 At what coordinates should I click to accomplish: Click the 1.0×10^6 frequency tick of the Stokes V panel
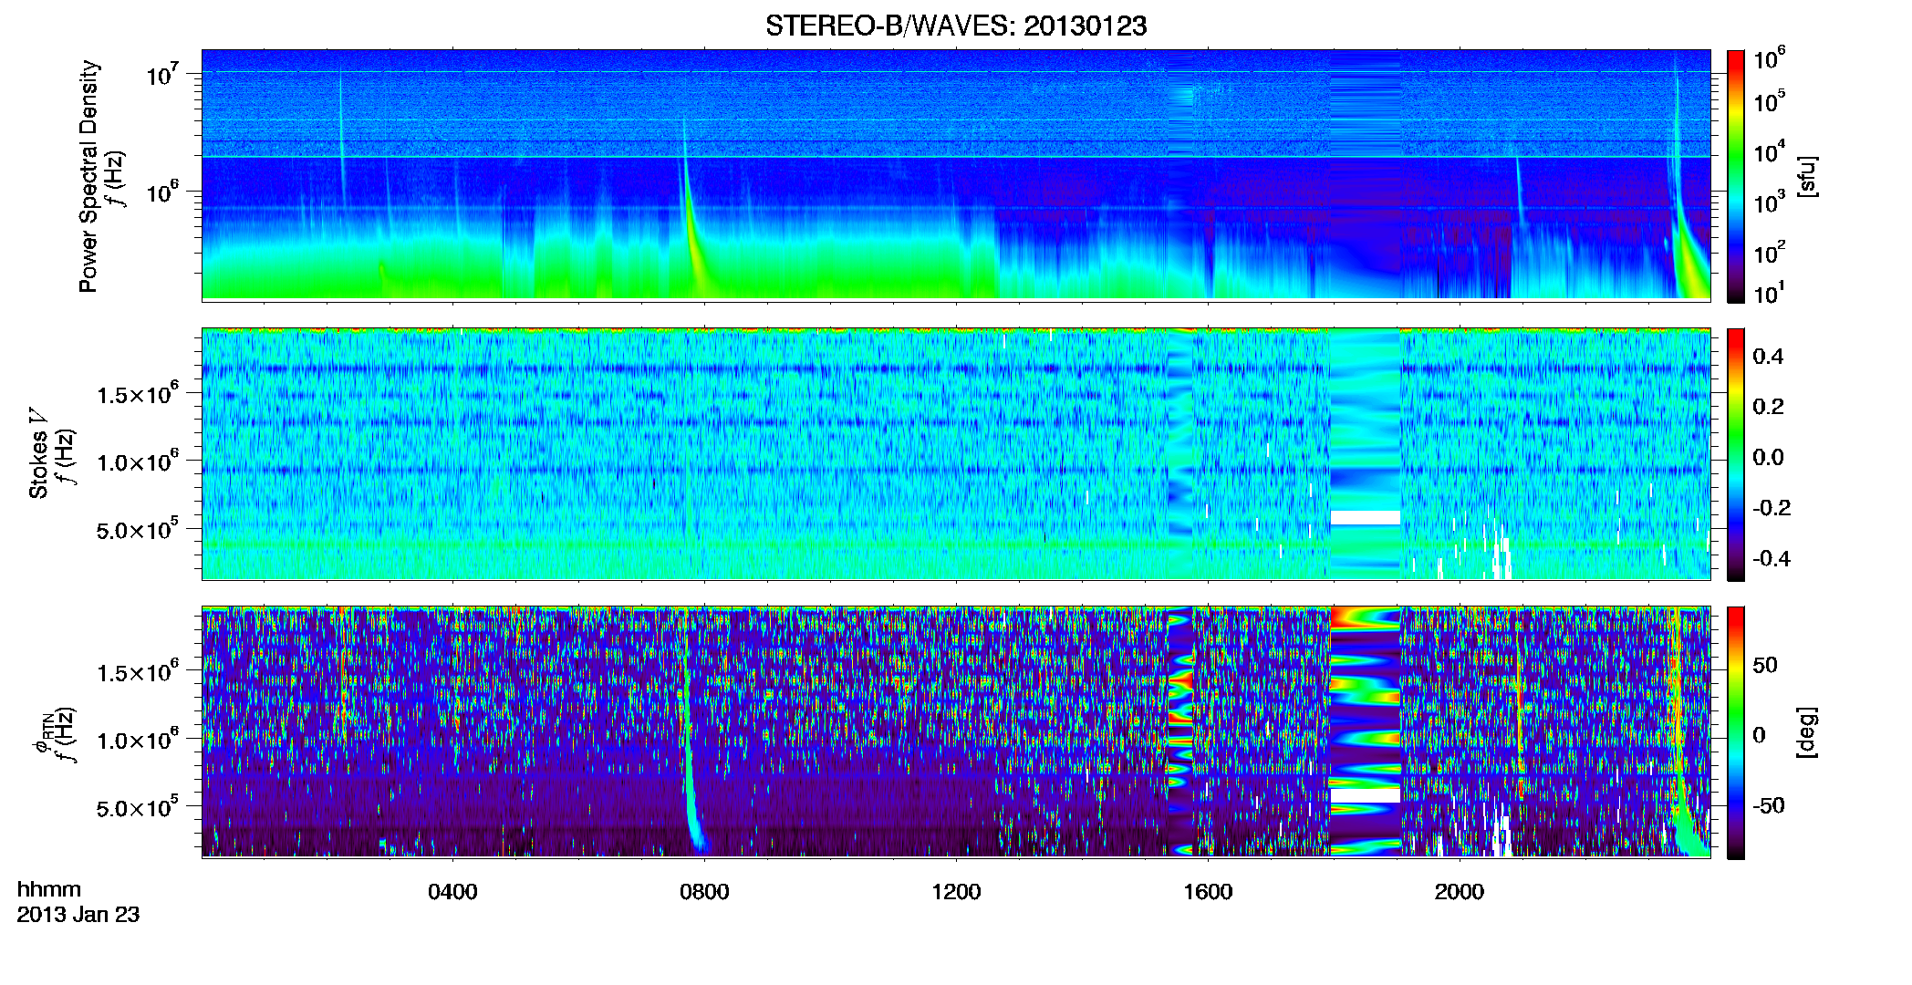138,461
